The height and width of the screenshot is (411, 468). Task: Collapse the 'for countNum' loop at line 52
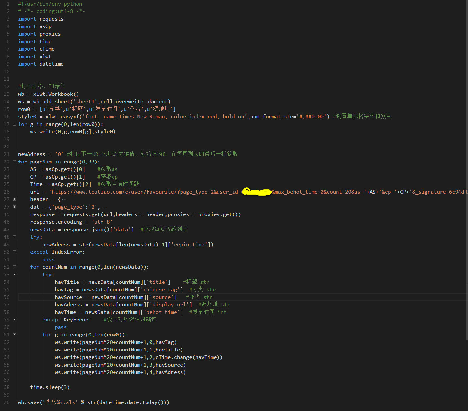[x=14, y=267]
